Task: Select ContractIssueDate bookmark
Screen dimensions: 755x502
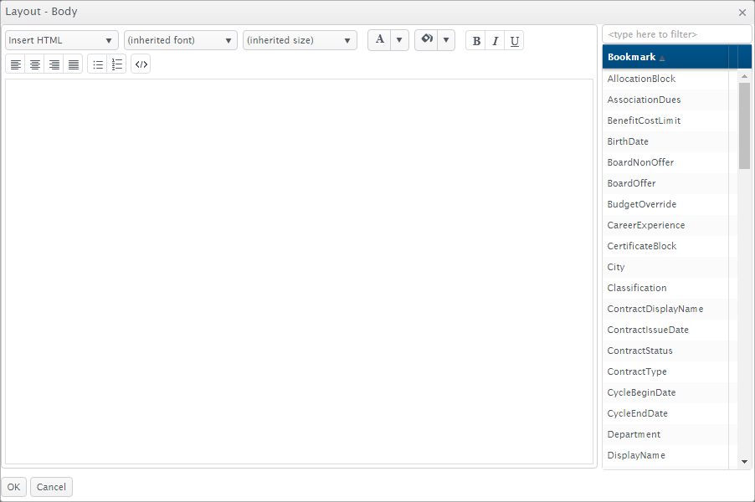Action: (665, 330)
